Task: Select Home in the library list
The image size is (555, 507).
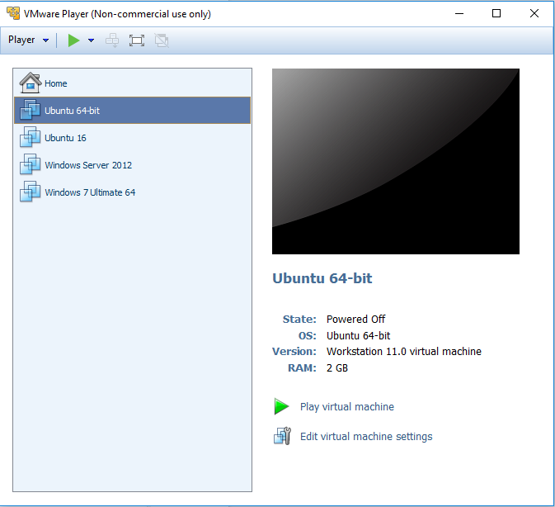Action: pos(133,83)
